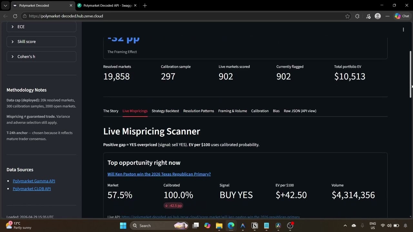Image resolution: width=413 pixels, height=232 pixels.
Task: Open the Copilot Chat button
Action: (x=402, y=16)
